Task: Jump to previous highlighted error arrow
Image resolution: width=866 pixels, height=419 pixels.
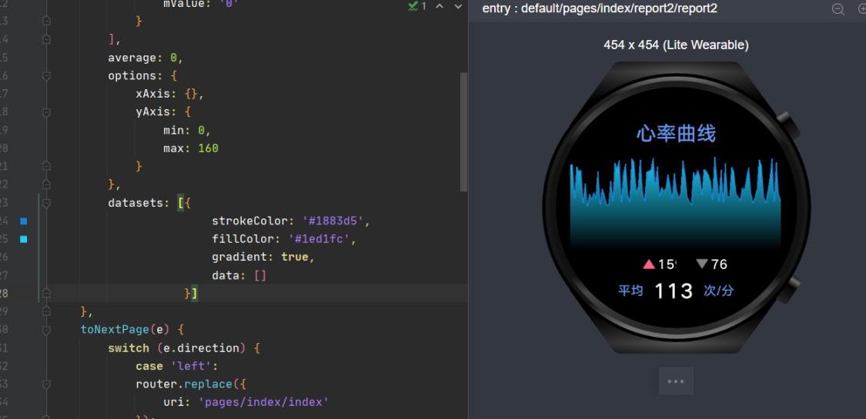Action: [440, 6]
